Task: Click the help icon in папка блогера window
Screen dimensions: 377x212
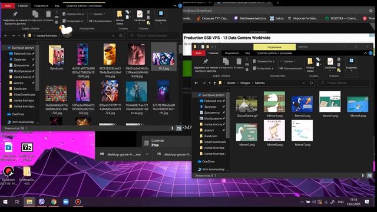Action: coord(180,6)
